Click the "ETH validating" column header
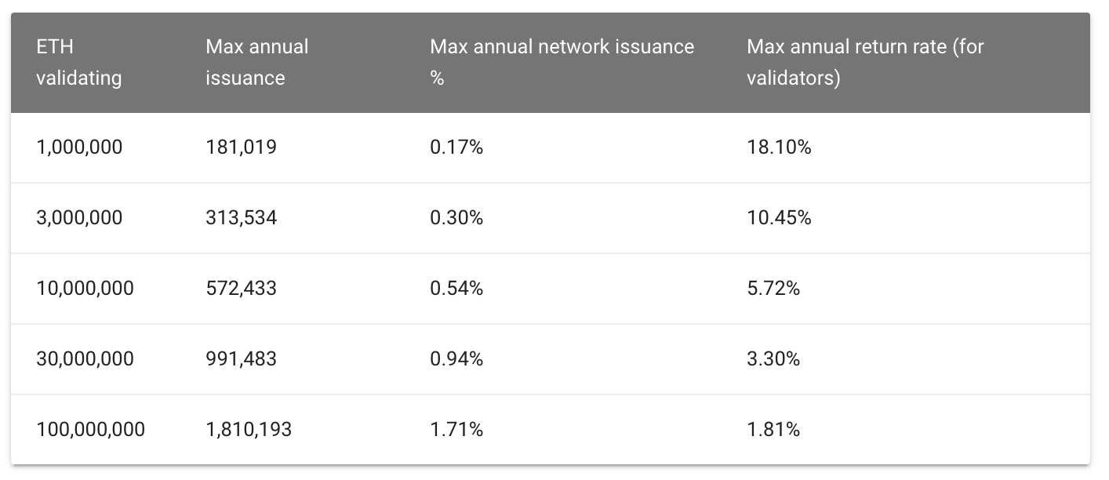1109x480 pixels. (78, 63)
